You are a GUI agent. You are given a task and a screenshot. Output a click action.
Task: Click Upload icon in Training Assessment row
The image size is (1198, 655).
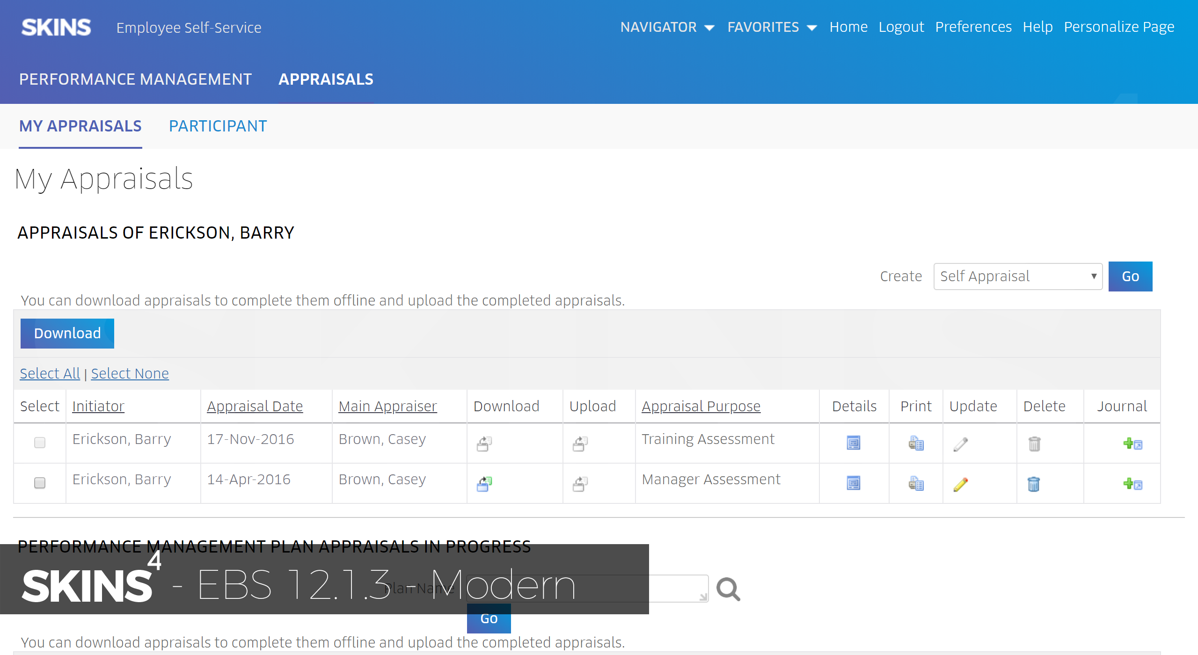click(580, 444)
